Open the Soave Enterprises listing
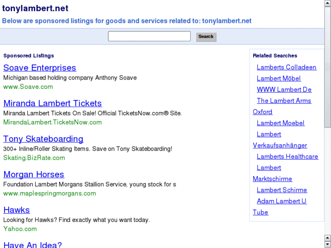Image resolution: width=331 pixels, height=248 pixels. (x=40, y=68)
